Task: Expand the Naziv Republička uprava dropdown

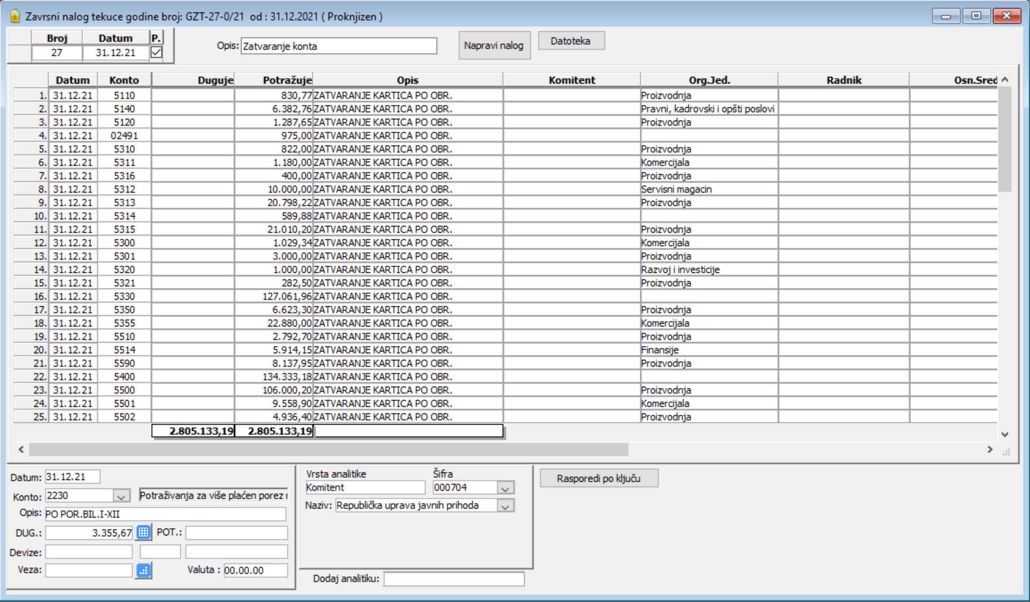Action: (506, 506)
